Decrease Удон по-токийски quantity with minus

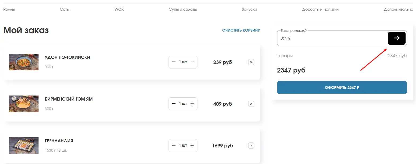[x=174, y=62]
